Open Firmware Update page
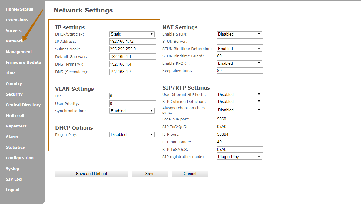Screen dimensions: 361x210 [x=23, y=62]
